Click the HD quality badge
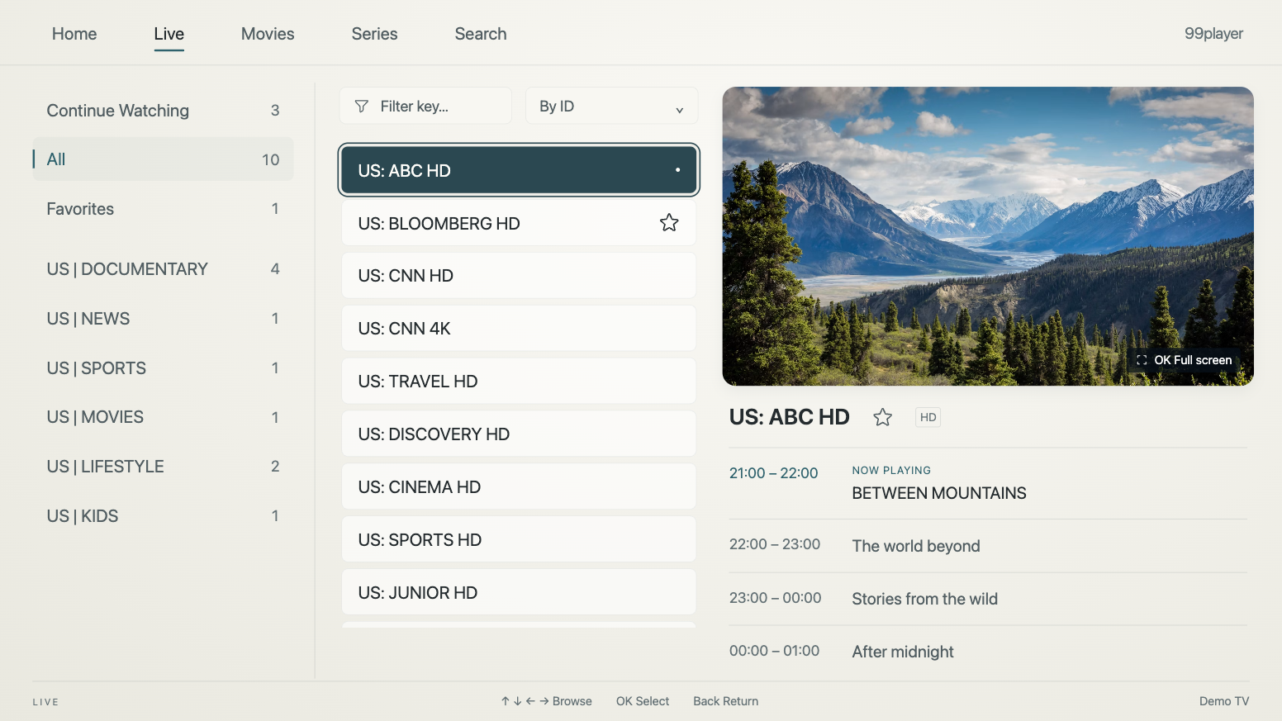Screen dimensions: 1282x721 pos(928,417)
